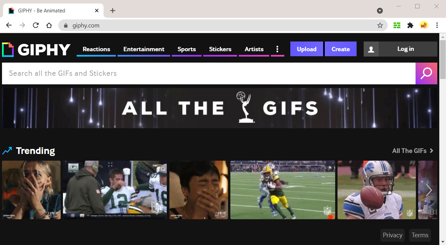
Task: Open a new browser tab with the plus
Action: pyautogui.click(x=113, y=10)
